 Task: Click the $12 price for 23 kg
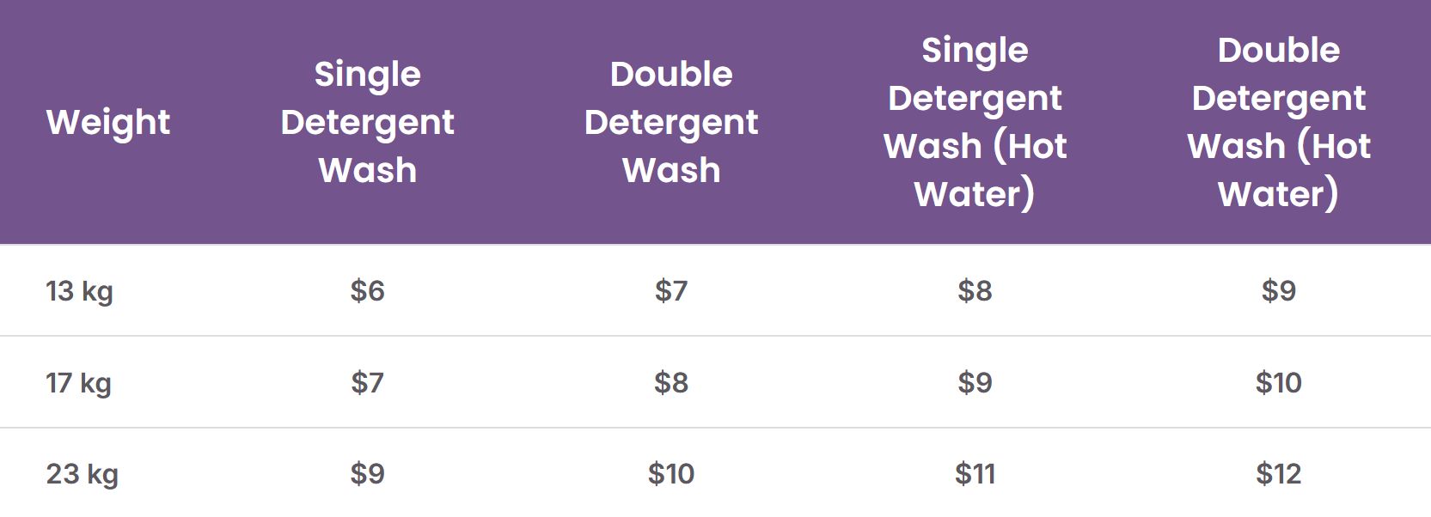[x=1279, y=474]
